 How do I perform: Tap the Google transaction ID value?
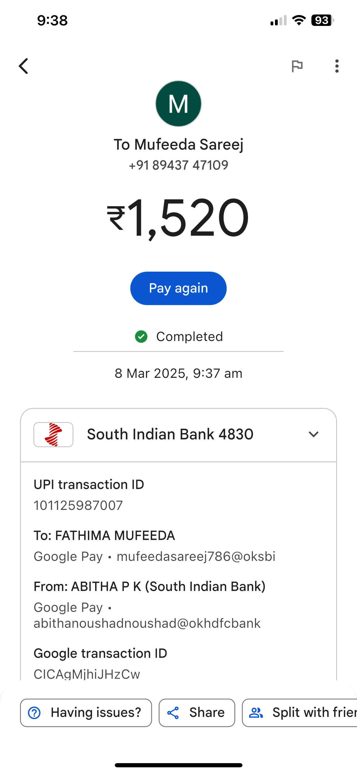pos(87,674)
